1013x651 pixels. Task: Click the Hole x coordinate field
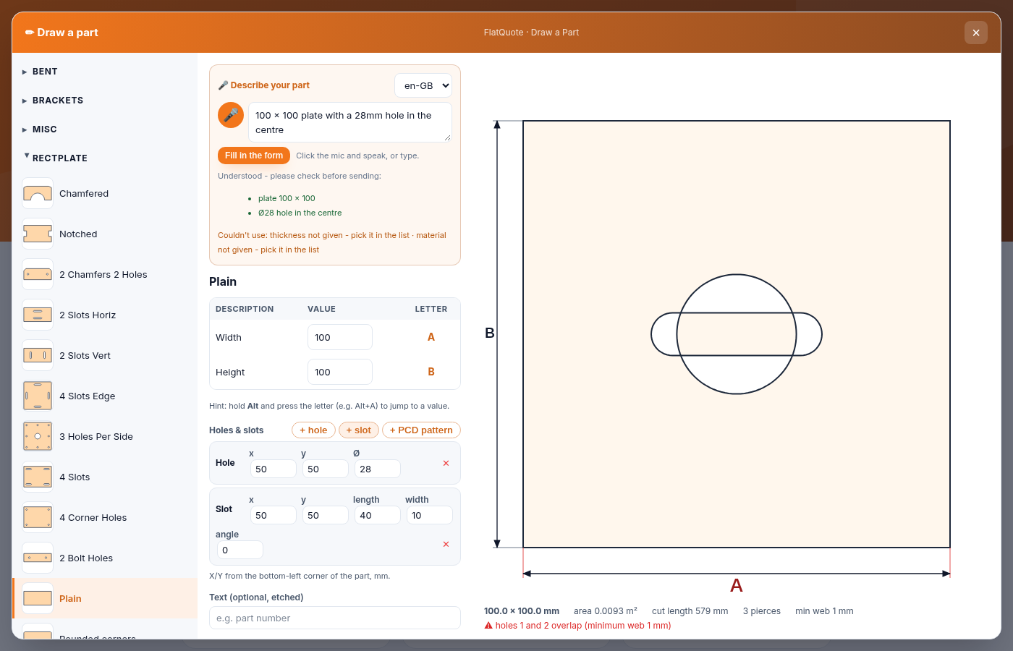[x=274, y=469]
